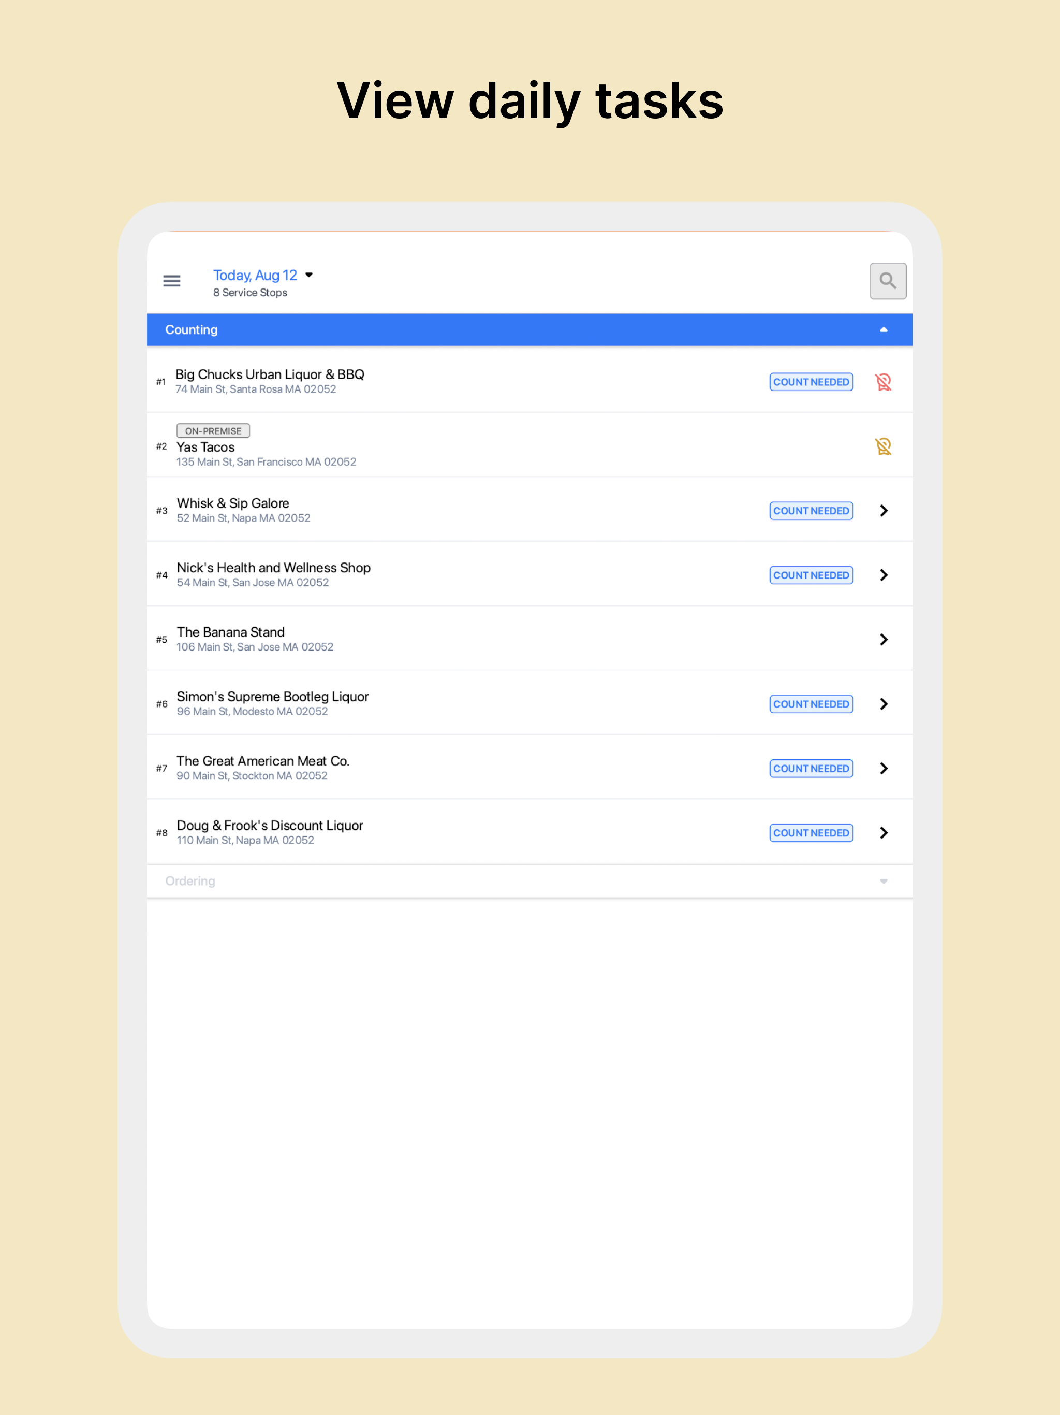The image size is (1060, 1415).
Task: Click Count Needed badge for Whisk & Sip Galore
Action: click(811, 511)
